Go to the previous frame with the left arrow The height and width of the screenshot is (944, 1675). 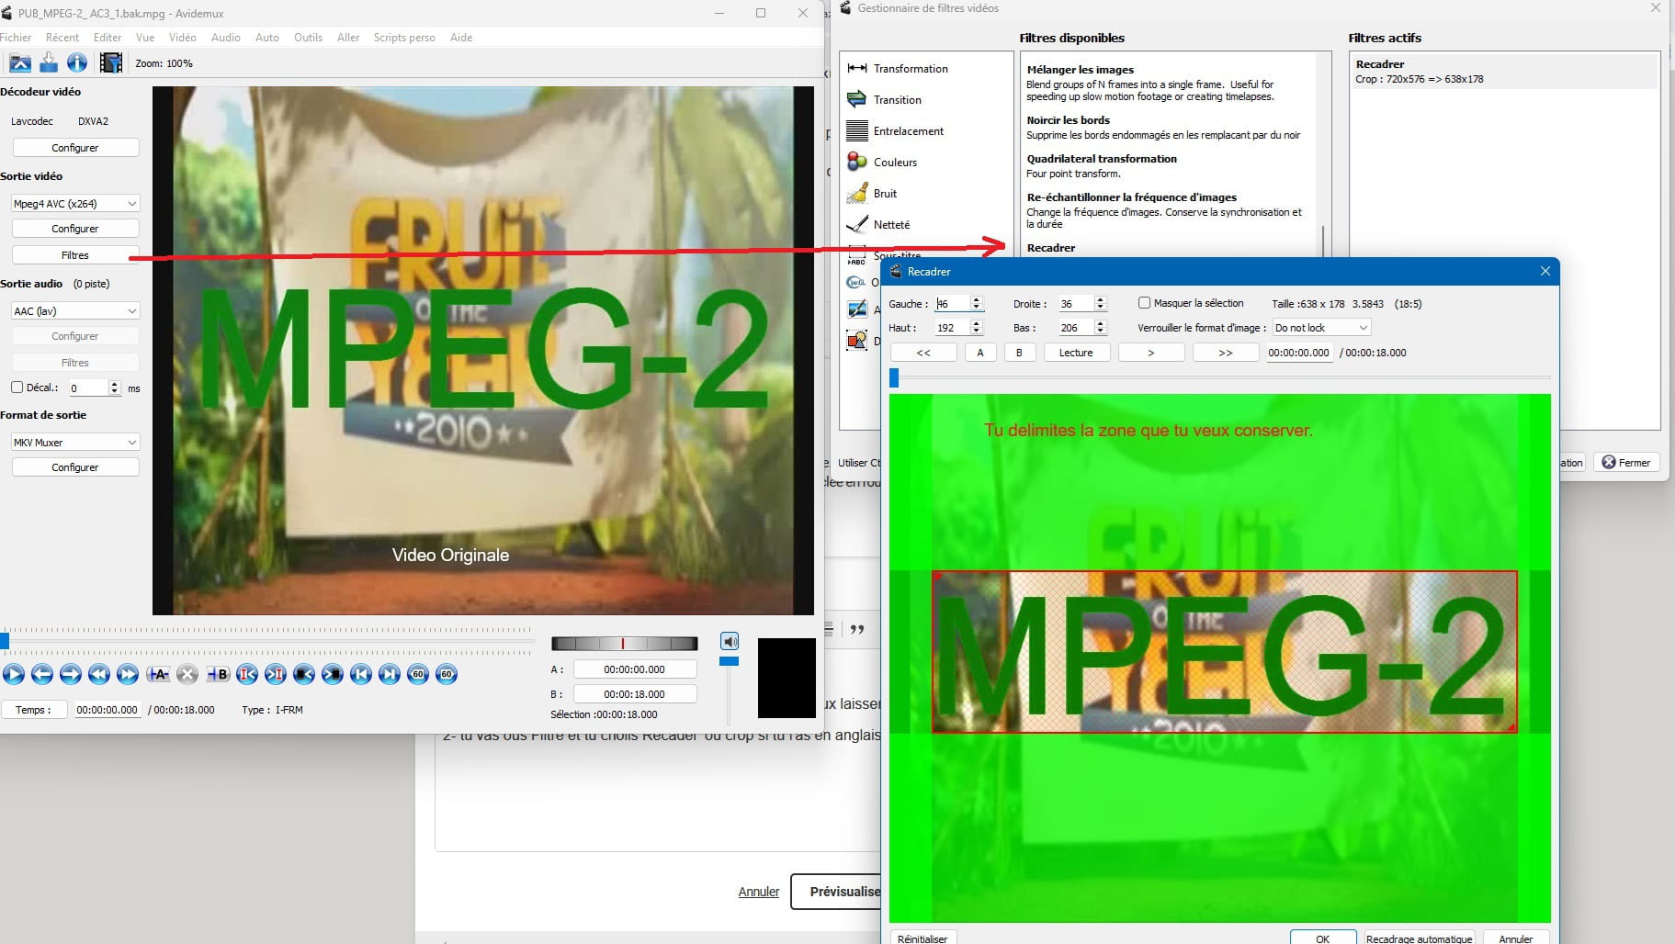(x=41, y=674)
